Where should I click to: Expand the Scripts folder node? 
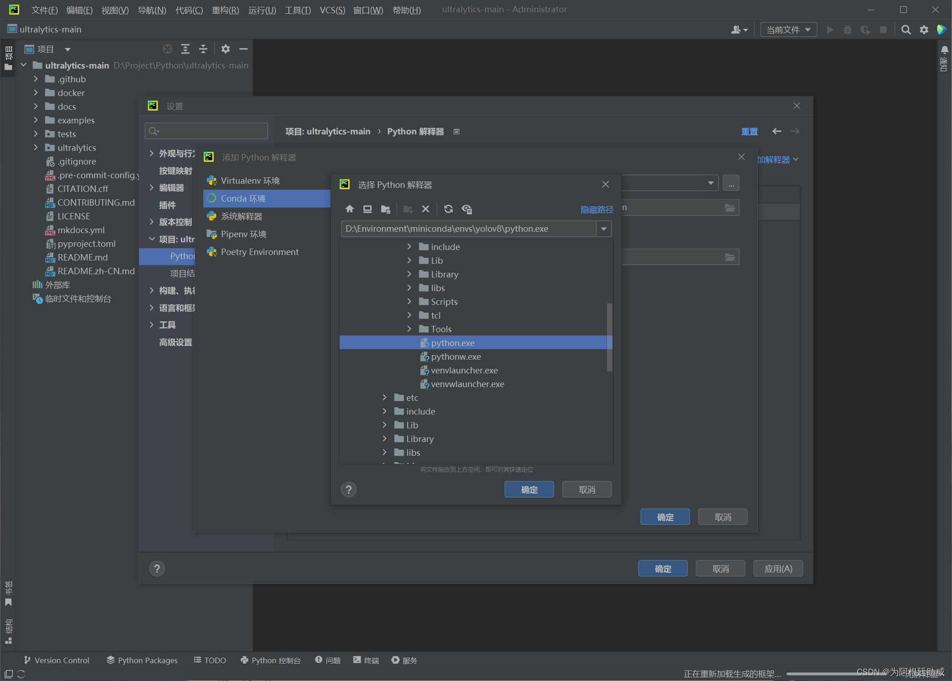click(409, 302)
